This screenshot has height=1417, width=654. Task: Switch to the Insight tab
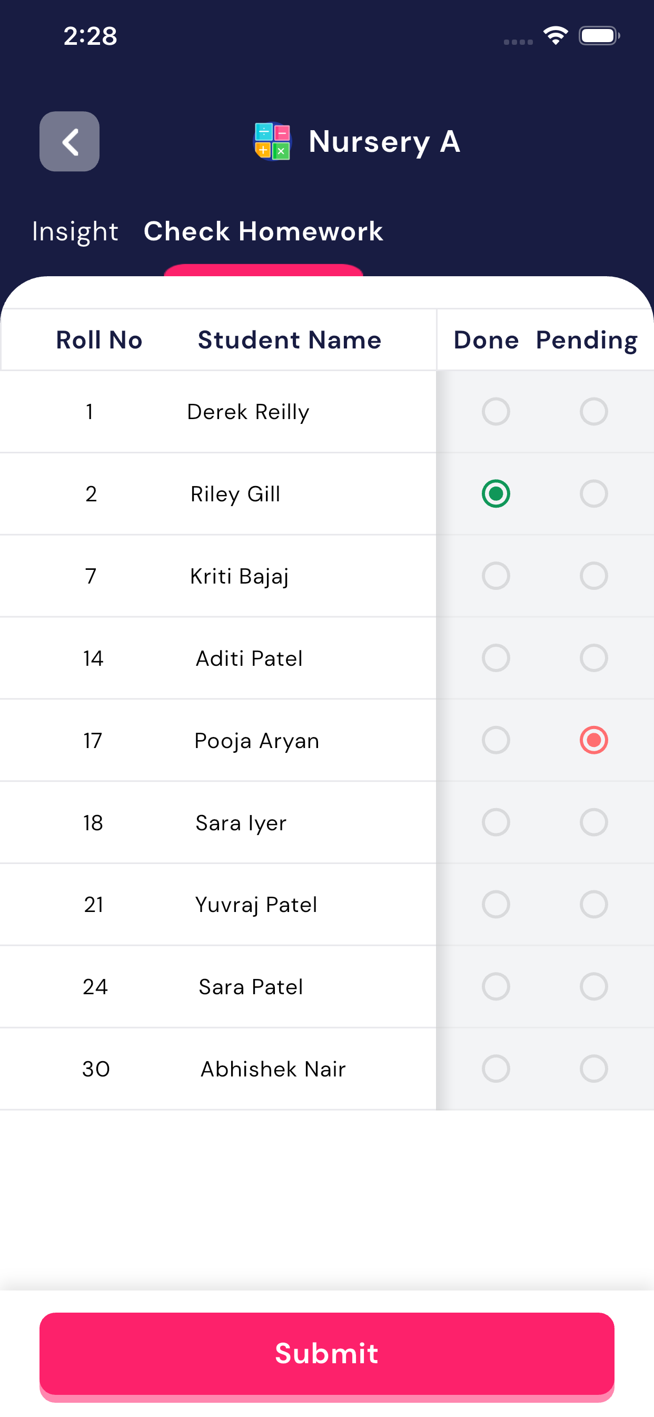(75, 231)
